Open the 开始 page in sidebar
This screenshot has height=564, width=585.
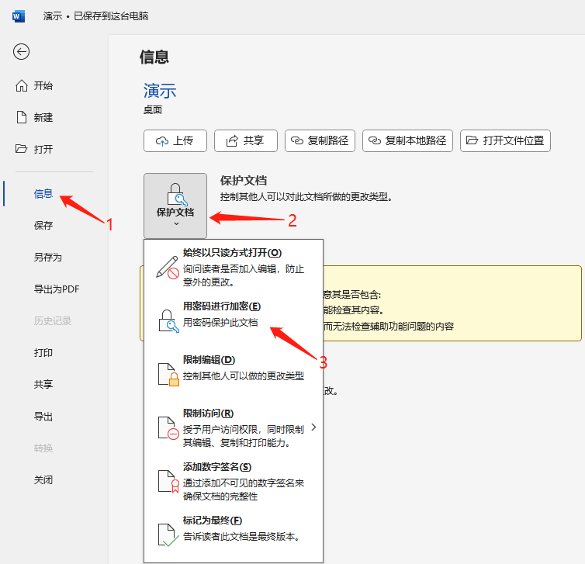43,86
